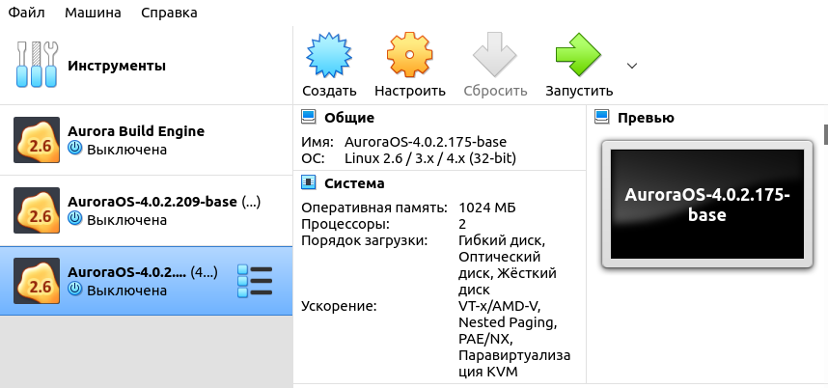Screen dimensions: 828x388
Task: Click the Инструменты tools icon
Action: click(x=36, y=65)
